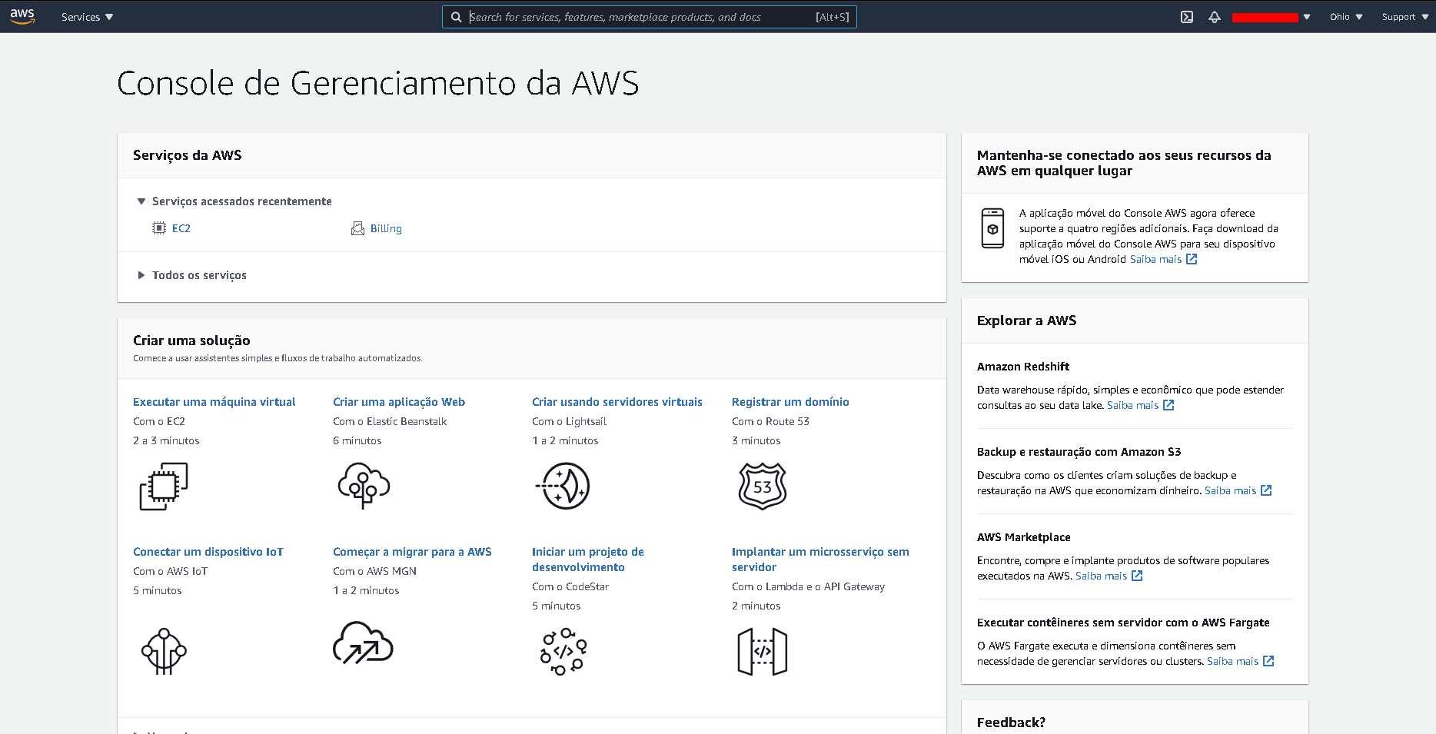This screenshot has height=734, width=1436.
Task: Click the 'Com o AWS MGN' text
Action: point(374,571)
